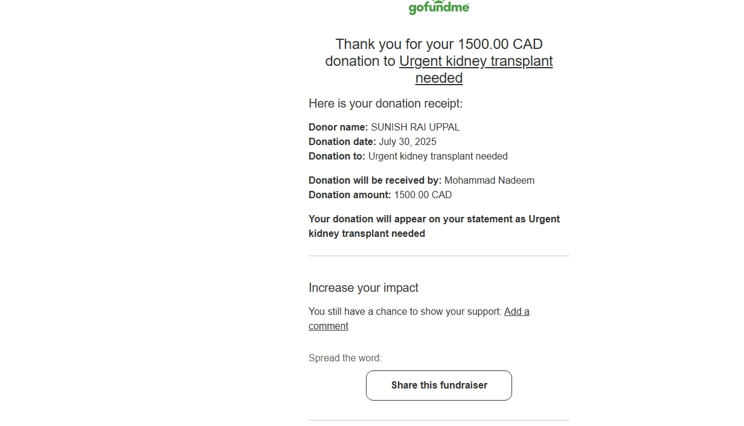The height and width of the screenshot is (426, 744).
Task: Click the donor name SUNISH RAI UPPAL
Action: coord(415,127)
